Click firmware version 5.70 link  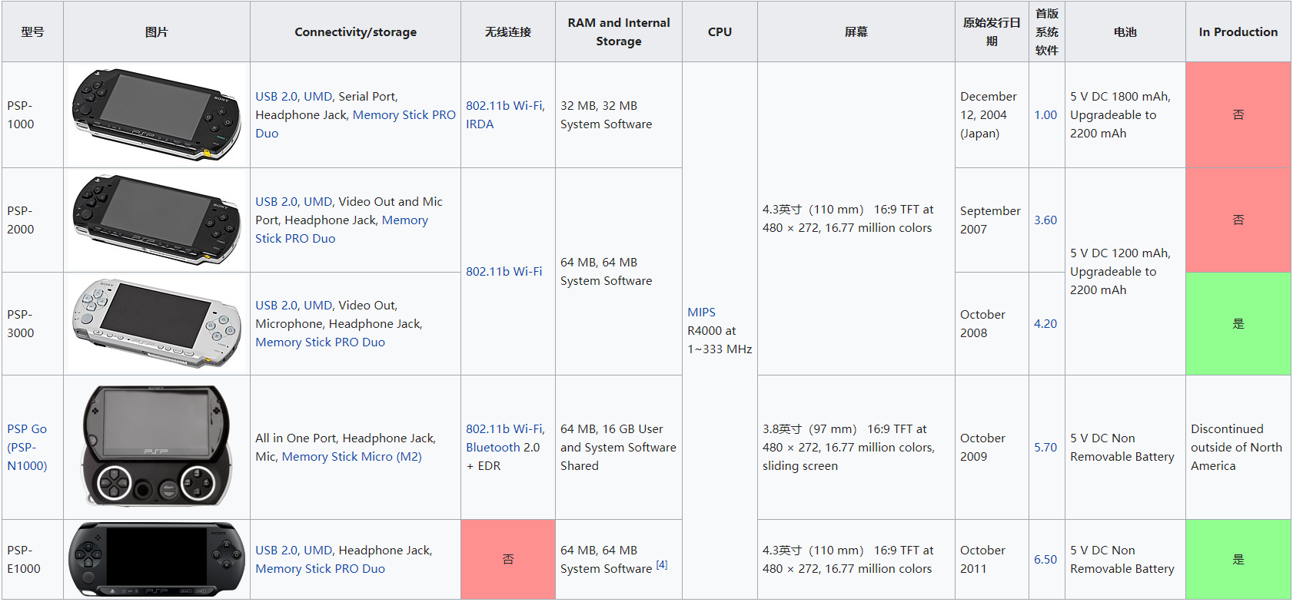(x=1045, y=447)
